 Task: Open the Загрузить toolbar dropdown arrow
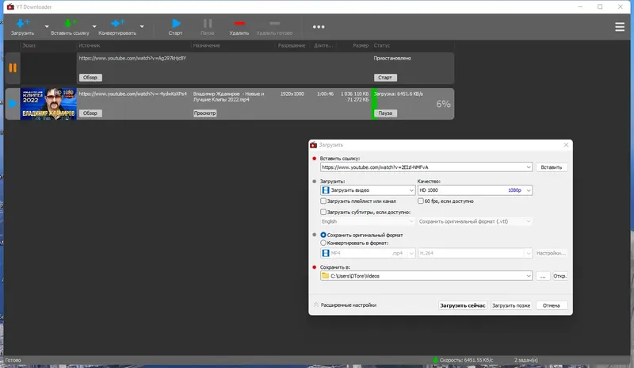tap(47, 27)
